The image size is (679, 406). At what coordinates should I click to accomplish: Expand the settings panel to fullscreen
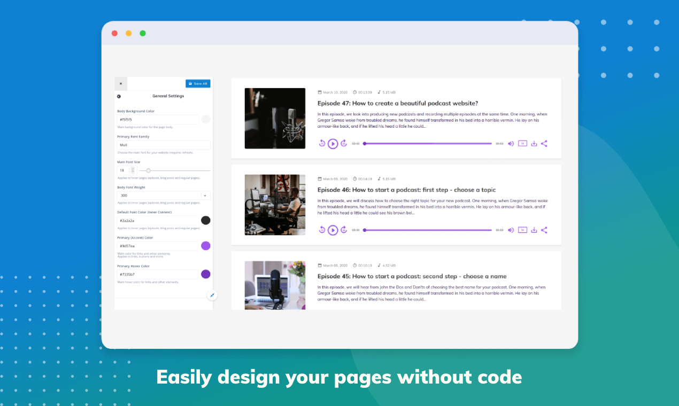tap(212, 295)
